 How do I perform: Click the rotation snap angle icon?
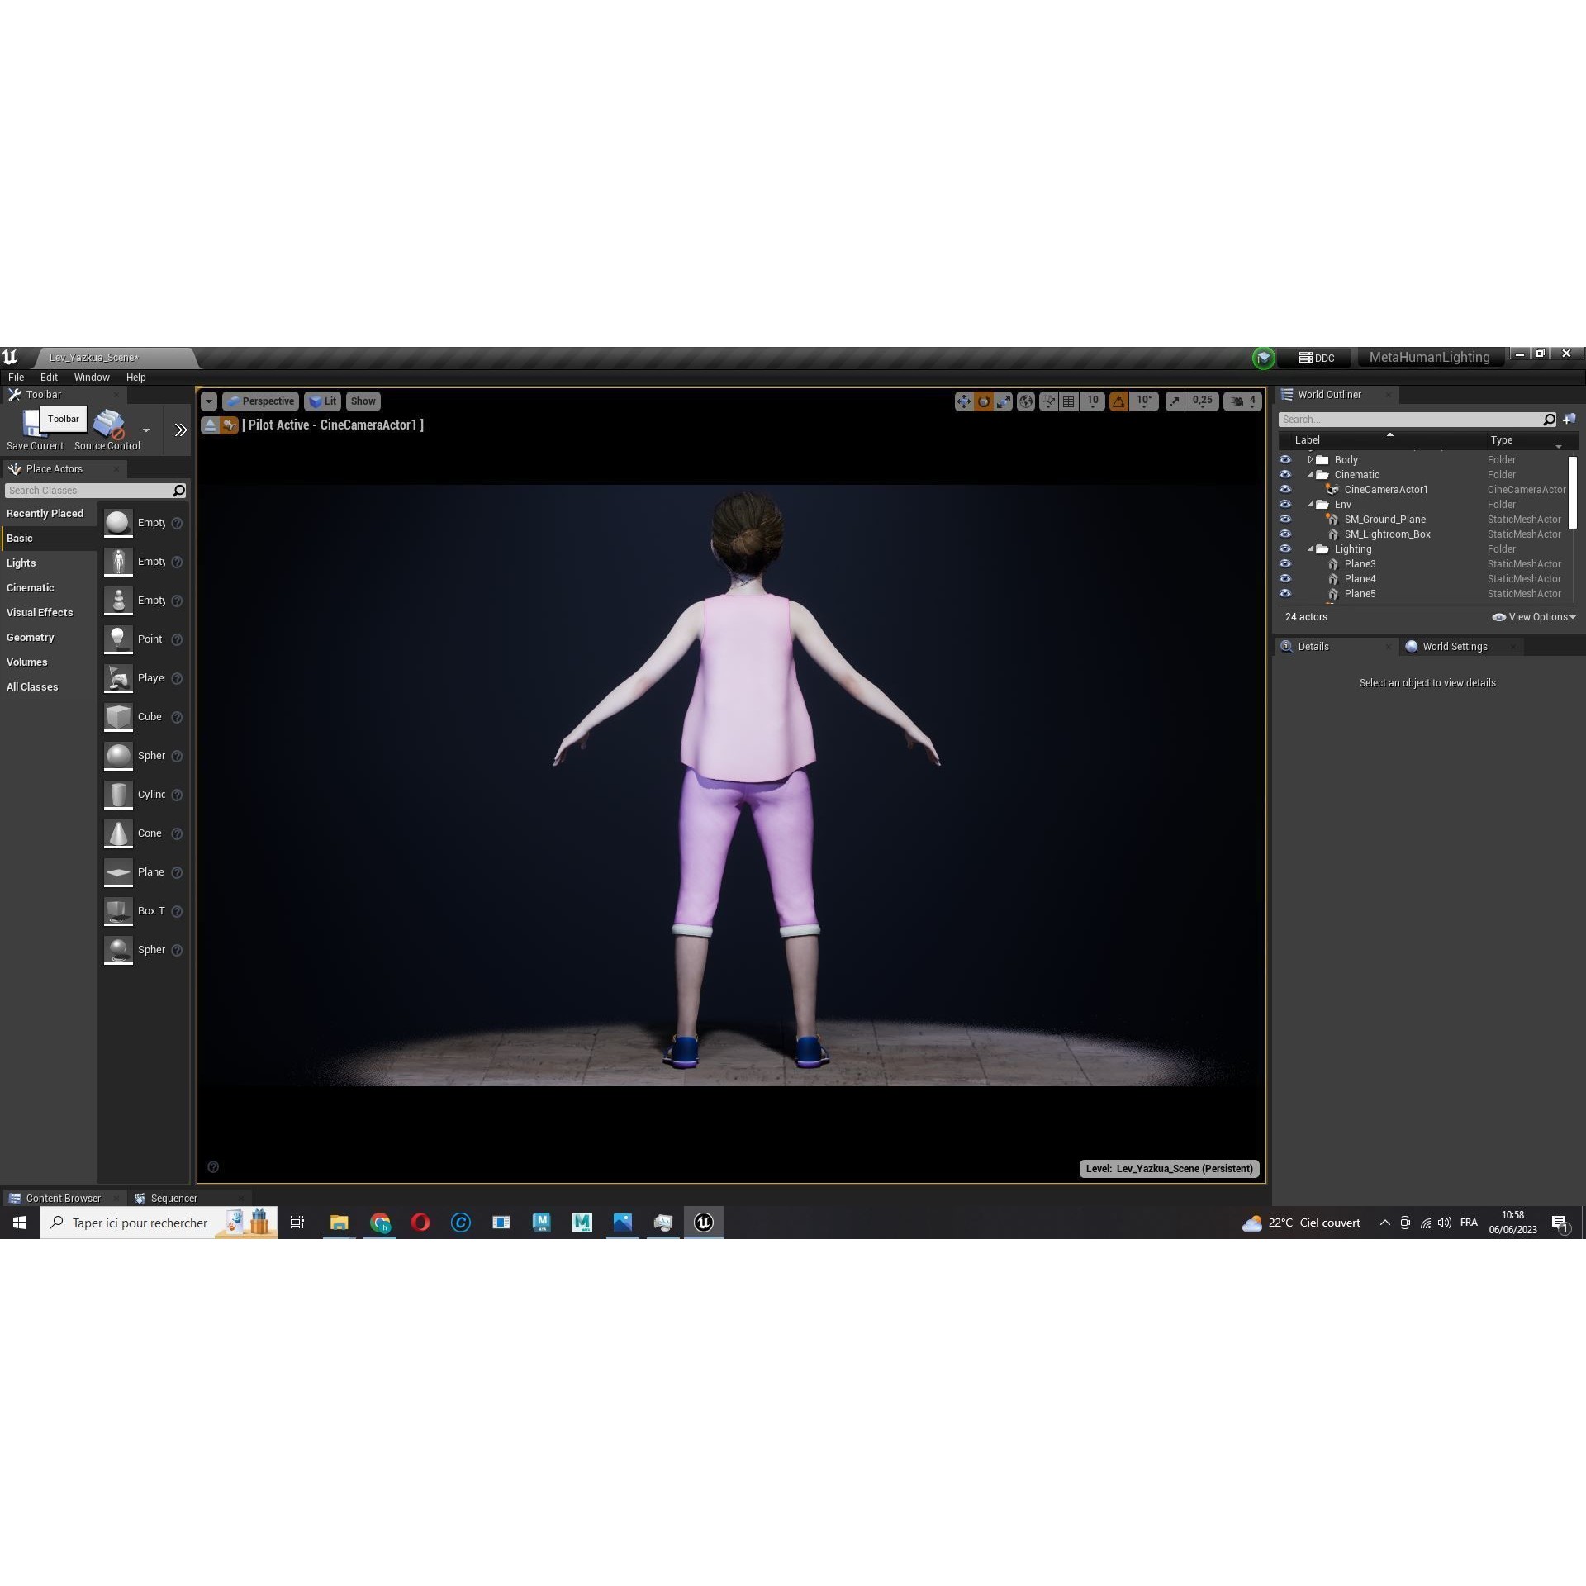1118,401
